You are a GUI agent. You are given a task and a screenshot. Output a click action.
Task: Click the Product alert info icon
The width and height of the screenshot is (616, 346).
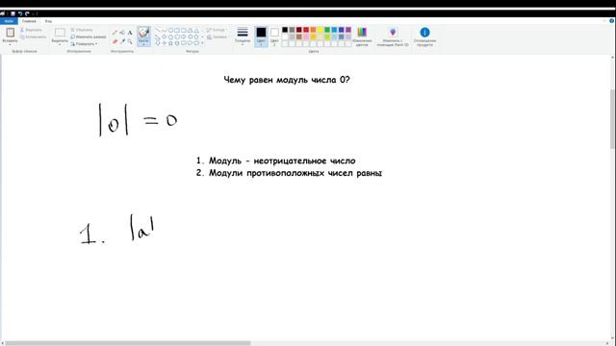pyautogui.click(x=424, y=32)
